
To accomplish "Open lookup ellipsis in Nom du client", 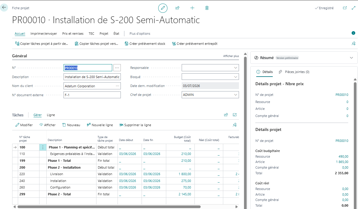I will point(118,86).
